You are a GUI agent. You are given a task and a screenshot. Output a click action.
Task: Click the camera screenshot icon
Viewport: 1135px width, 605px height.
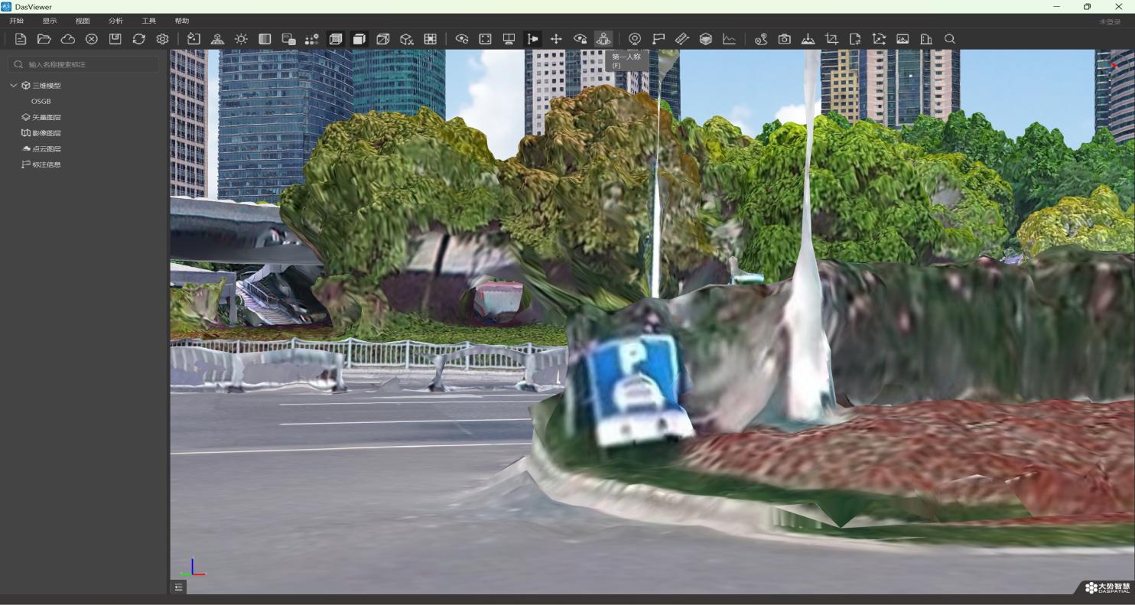point(785,39)
